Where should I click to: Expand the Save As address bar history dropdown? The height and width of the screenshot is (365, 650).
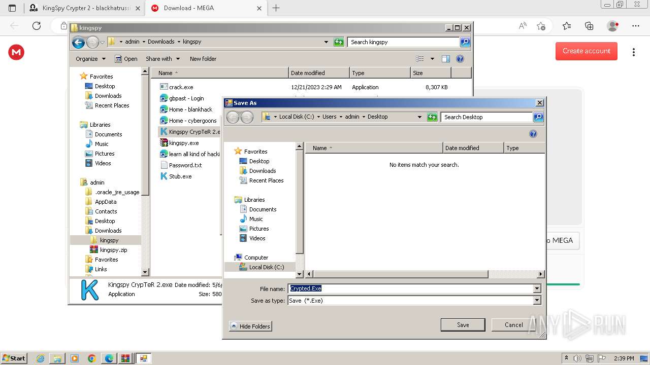click(x=419, y=117)
